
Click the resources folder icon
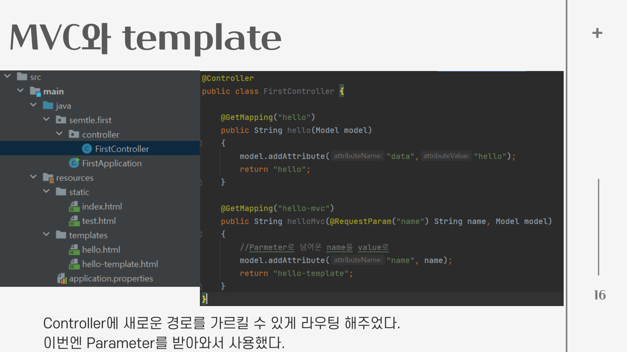(48, 178)
